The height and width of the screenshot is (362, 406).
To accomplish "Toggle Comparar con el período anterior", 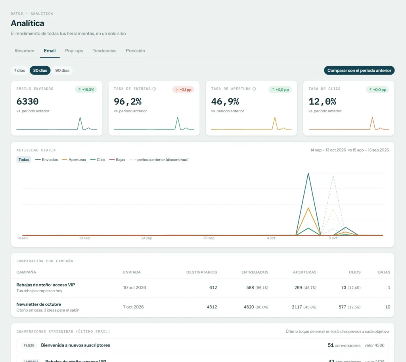I will (x=359, y=70).
